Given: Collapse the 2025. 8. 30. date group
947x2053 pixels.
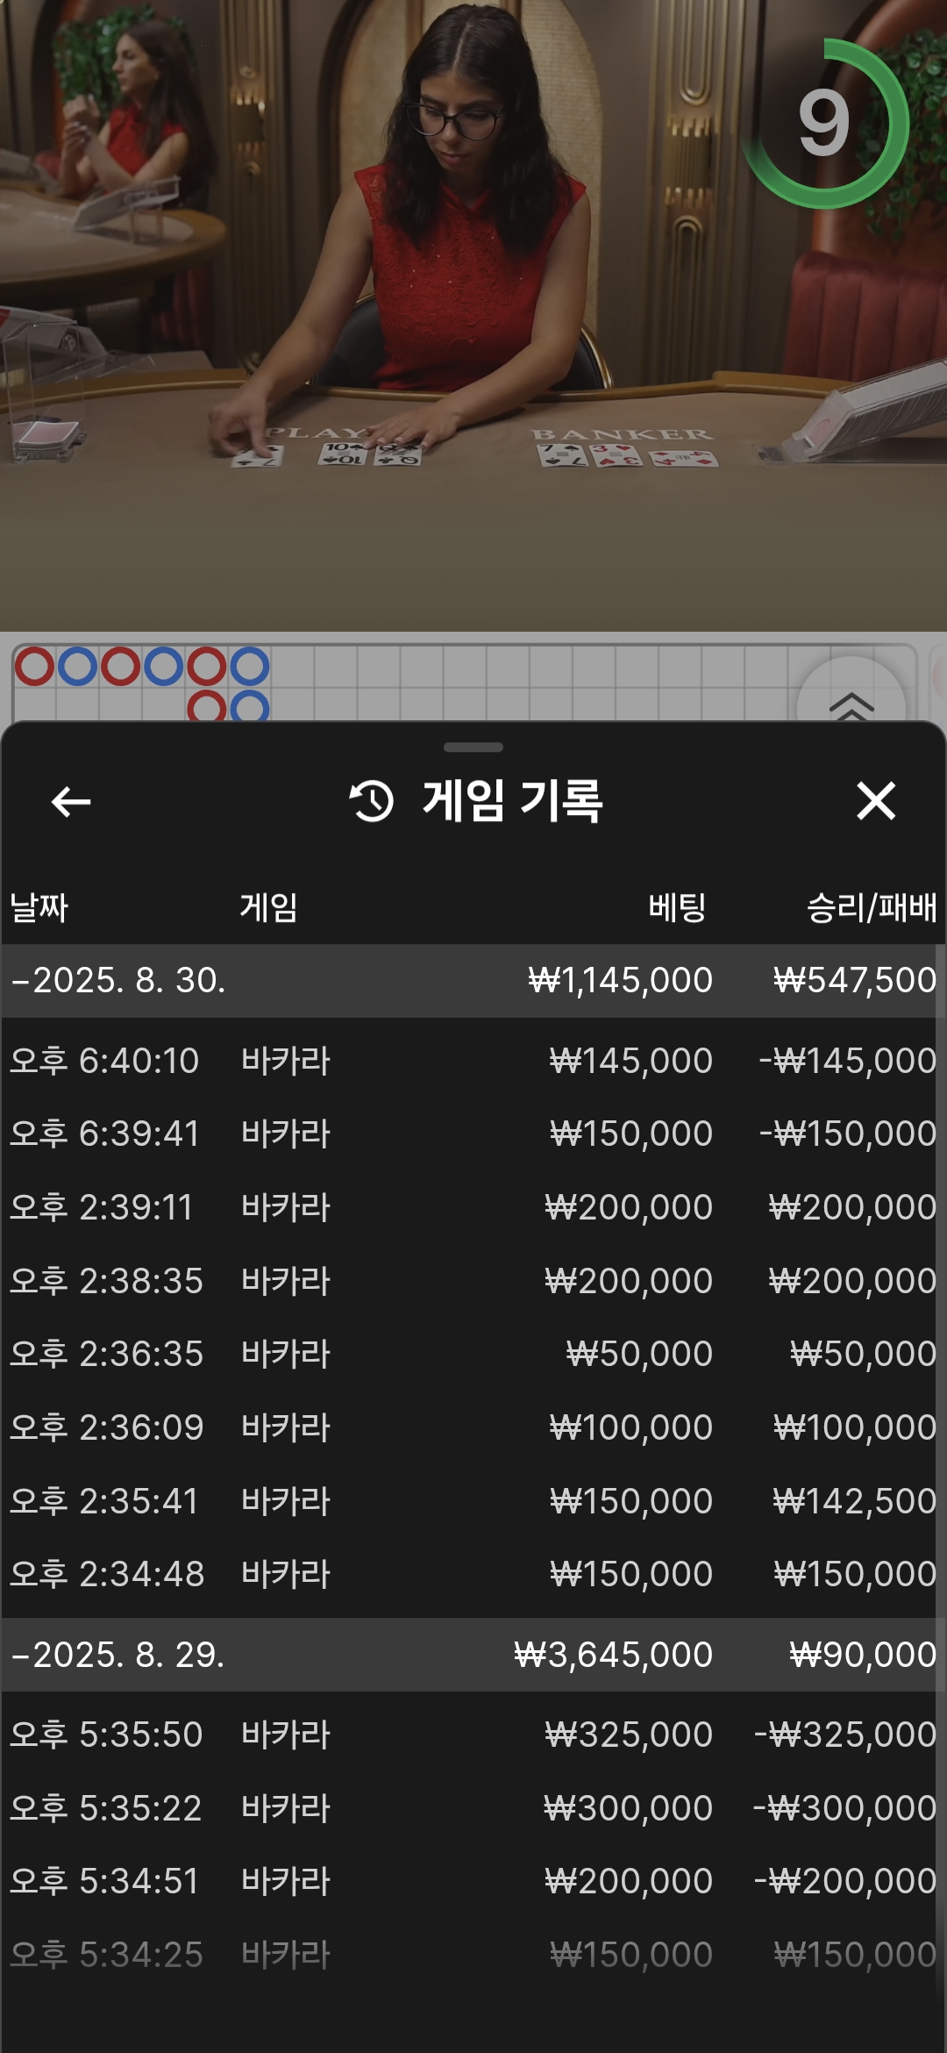Looking at the screenshot, I should pos(473,980).
